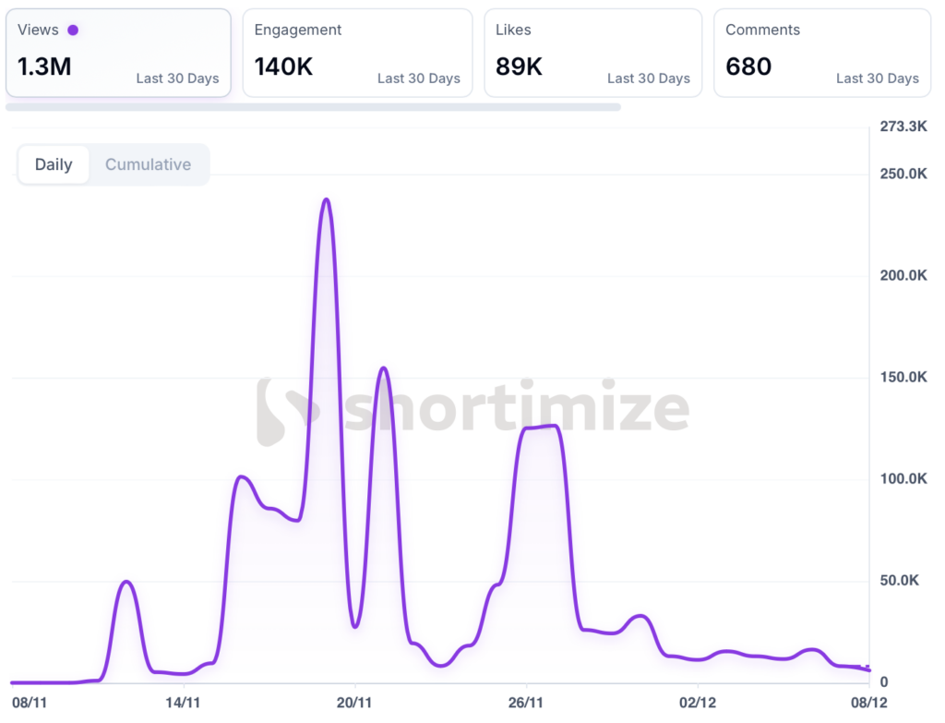
Task: Click "Last 30 Days" in Views card
Action: (x=177, y=78)
